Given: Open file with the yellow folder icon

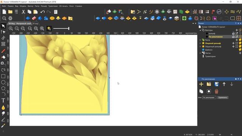Looking at the screenshot, I should (10, 12).
